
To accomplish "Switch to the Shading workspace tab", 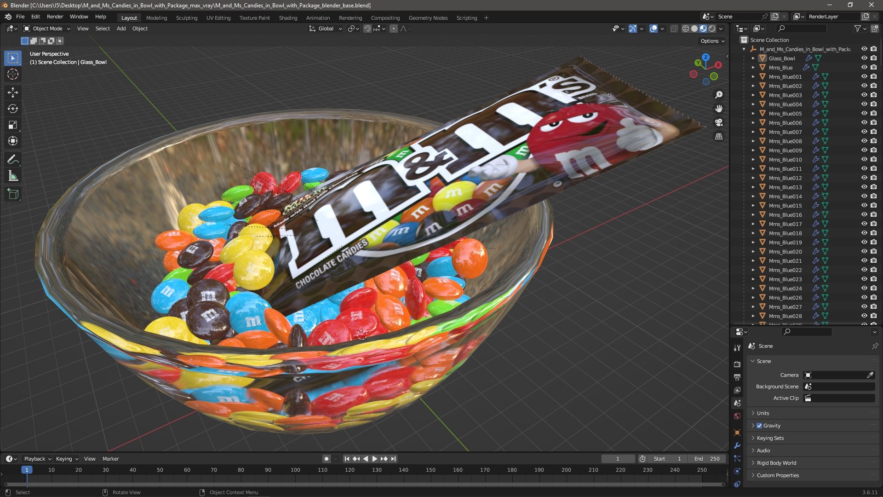I will coord(288,18).
